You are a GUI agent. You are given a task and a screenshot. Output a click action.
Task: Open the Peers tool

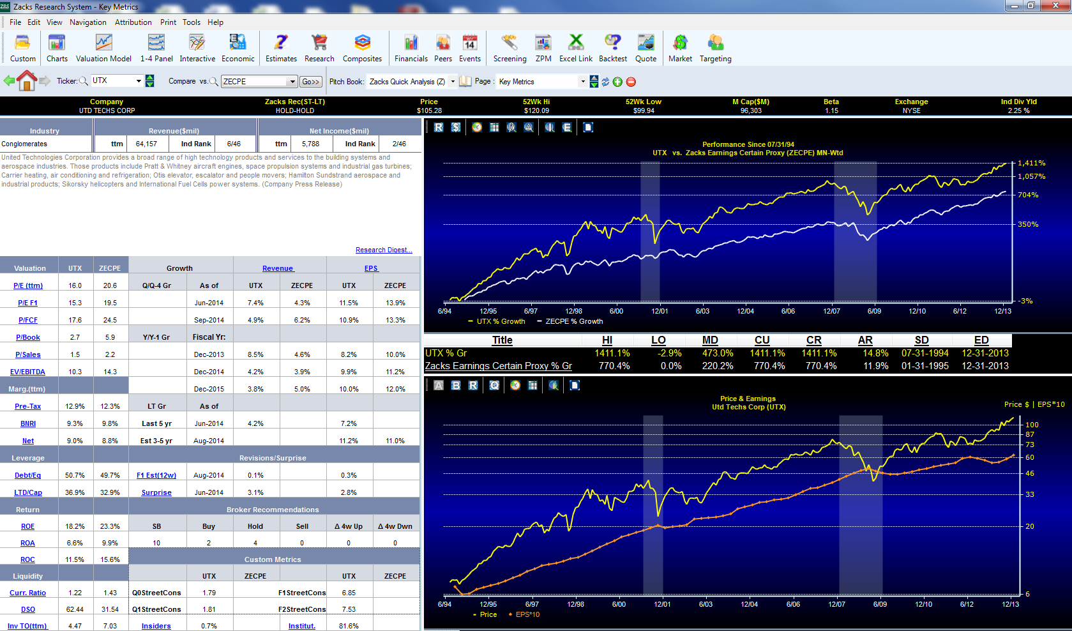point(443,48)
